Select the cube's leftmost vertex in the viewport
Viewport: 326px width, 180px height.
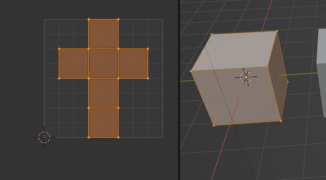(191, 71)
